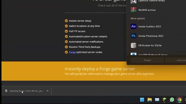Open the Forge hyperlink in feature list
Viewport: 186px width, 104px height.
click(x=72, y=52)
